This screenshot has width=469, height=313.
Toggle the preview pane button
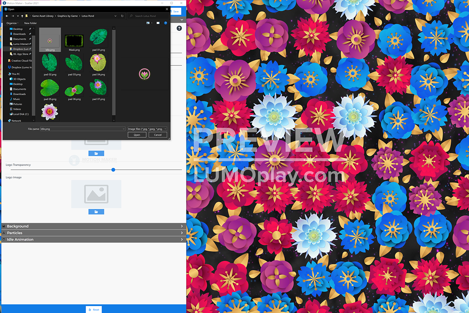click(158, 23)
